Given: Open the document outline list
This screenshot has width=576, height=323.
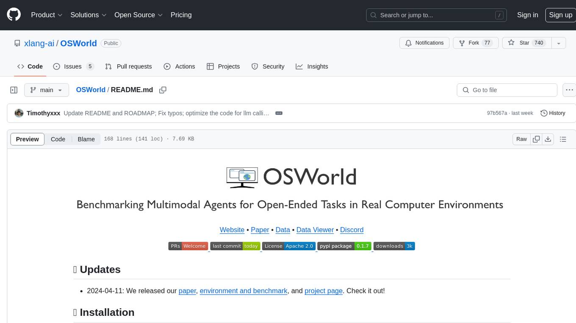Looking at the screenshot, I should [563, 139].
